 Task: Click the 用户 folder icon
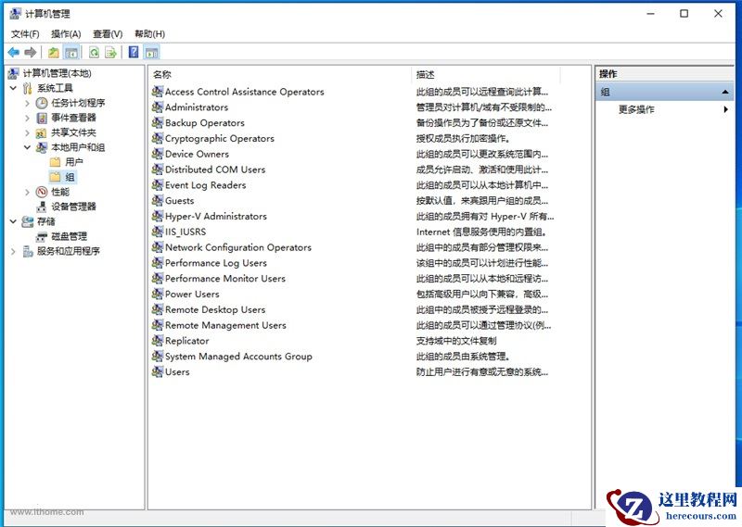point(56,162)
